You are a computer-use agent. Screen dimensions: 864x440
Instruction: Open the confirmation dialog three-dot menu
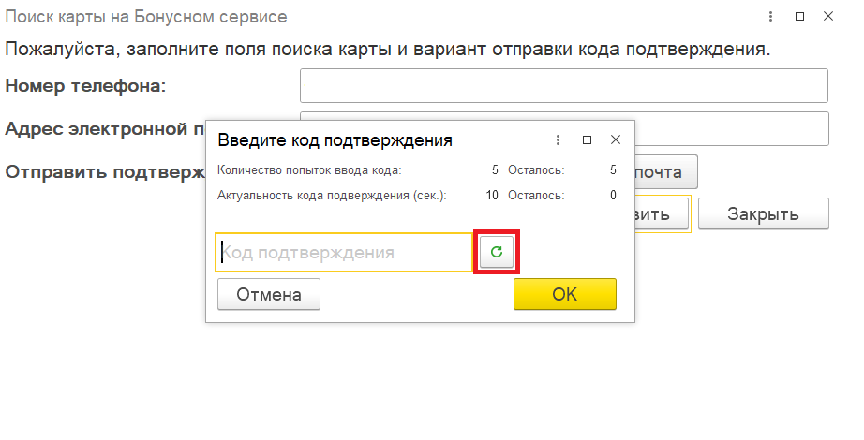point(558,139)
